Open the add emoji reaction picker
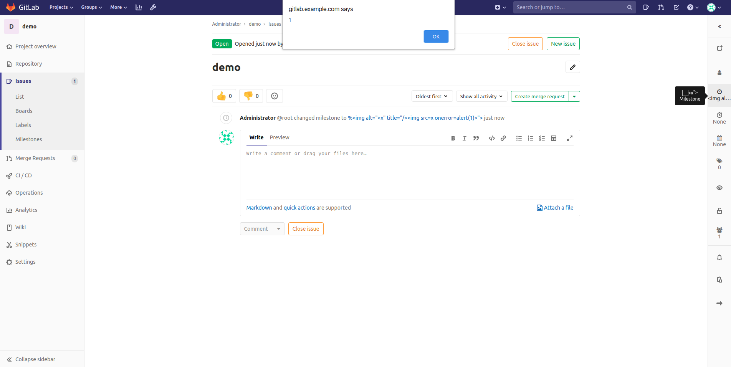Image resolution: width=731 pixels, height=367 pixels. pos(275,96)
